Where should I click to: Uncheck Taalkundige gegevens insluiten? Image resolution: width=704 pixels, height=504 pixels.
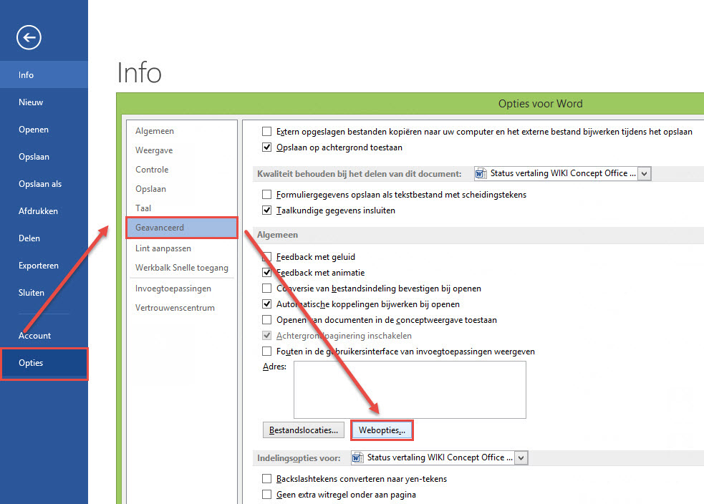pos(267,210)
